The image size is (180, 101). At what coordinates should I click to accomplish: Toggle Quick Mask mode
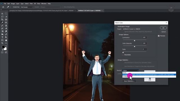pos(2,52)
